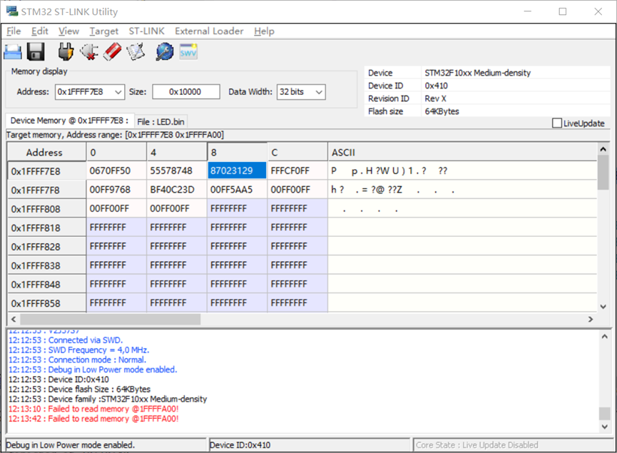Click the Flash size value 64KBytes
This screenshot has width=617, height=453.
pyautogui.click(x=442, y=111)
